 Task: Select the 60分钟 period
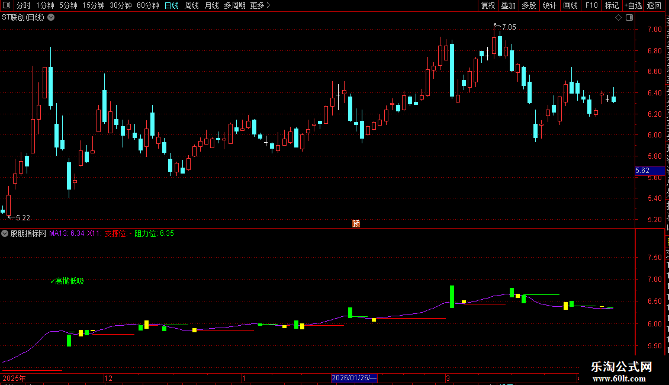pyautogui.click(x=147, y=5)
